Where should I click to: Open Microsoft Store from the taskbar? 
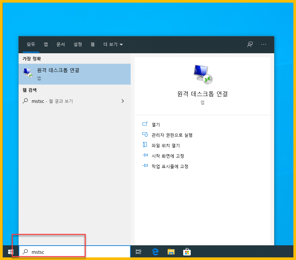pos(187,252)
